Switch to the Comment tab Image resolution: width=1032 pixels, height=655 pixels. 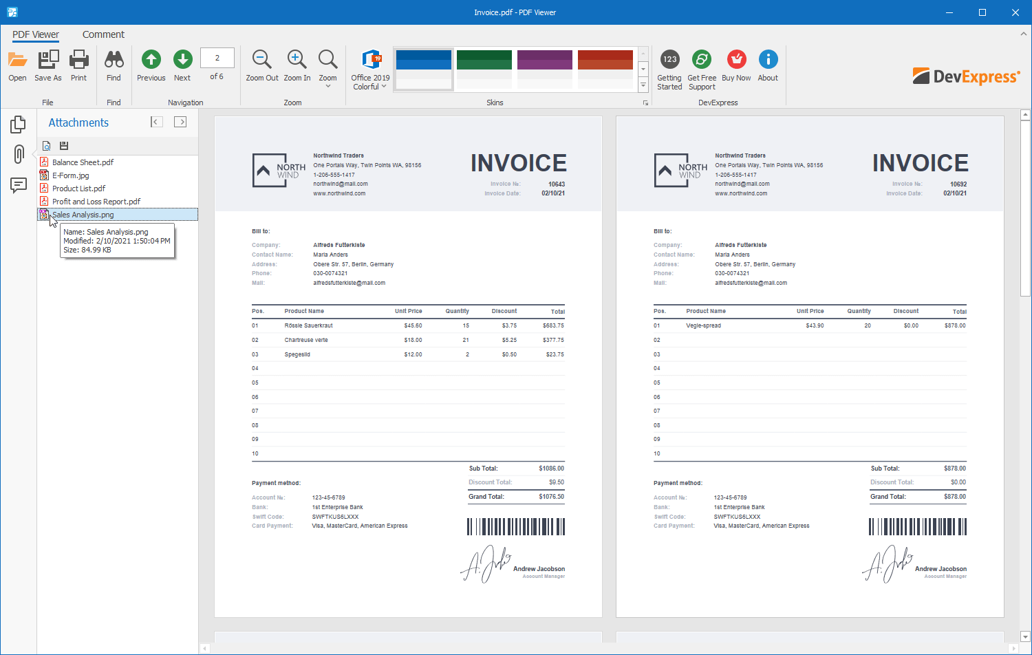(x=103, y=34)
